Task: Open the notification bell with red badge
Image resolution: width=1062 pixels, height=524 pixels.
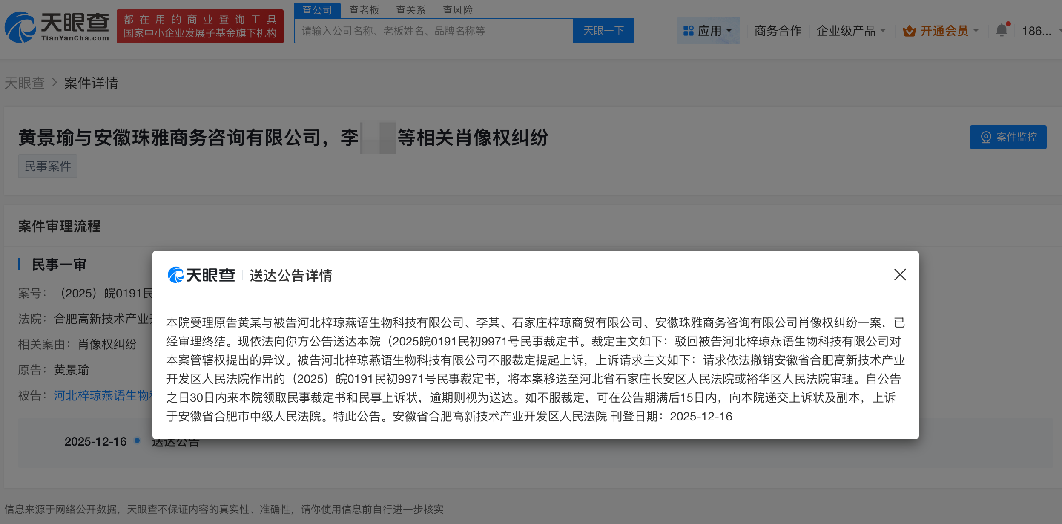Action: tap(1002, 30)
